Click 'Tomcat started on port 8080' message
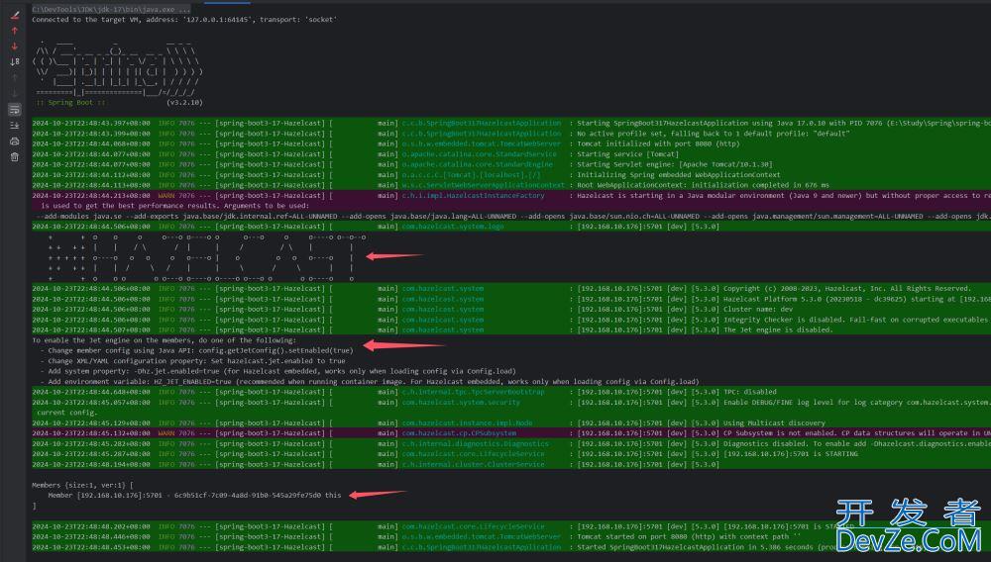 [x=689, y=537]
